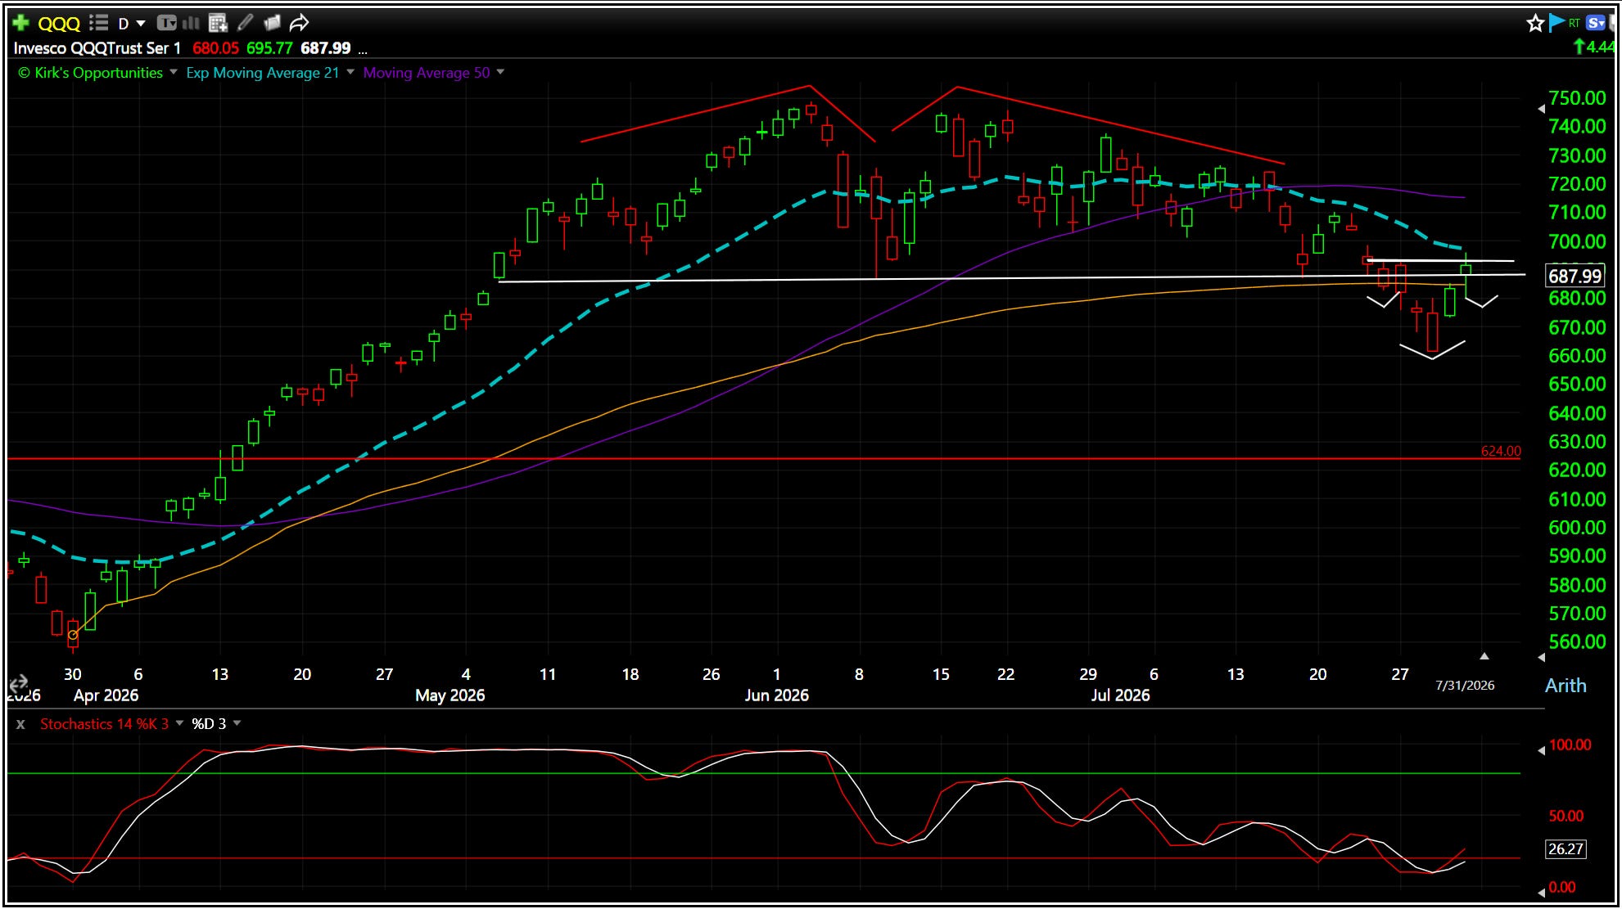The width and height of the screenshot is (1622, 909).
Task: Open the symbol list icon beside QQQ
Action: point(98,23)
